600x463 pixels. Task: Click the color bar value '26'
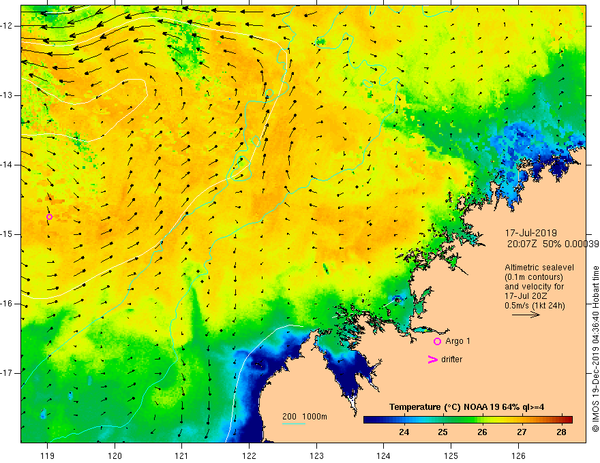[483, 432]
